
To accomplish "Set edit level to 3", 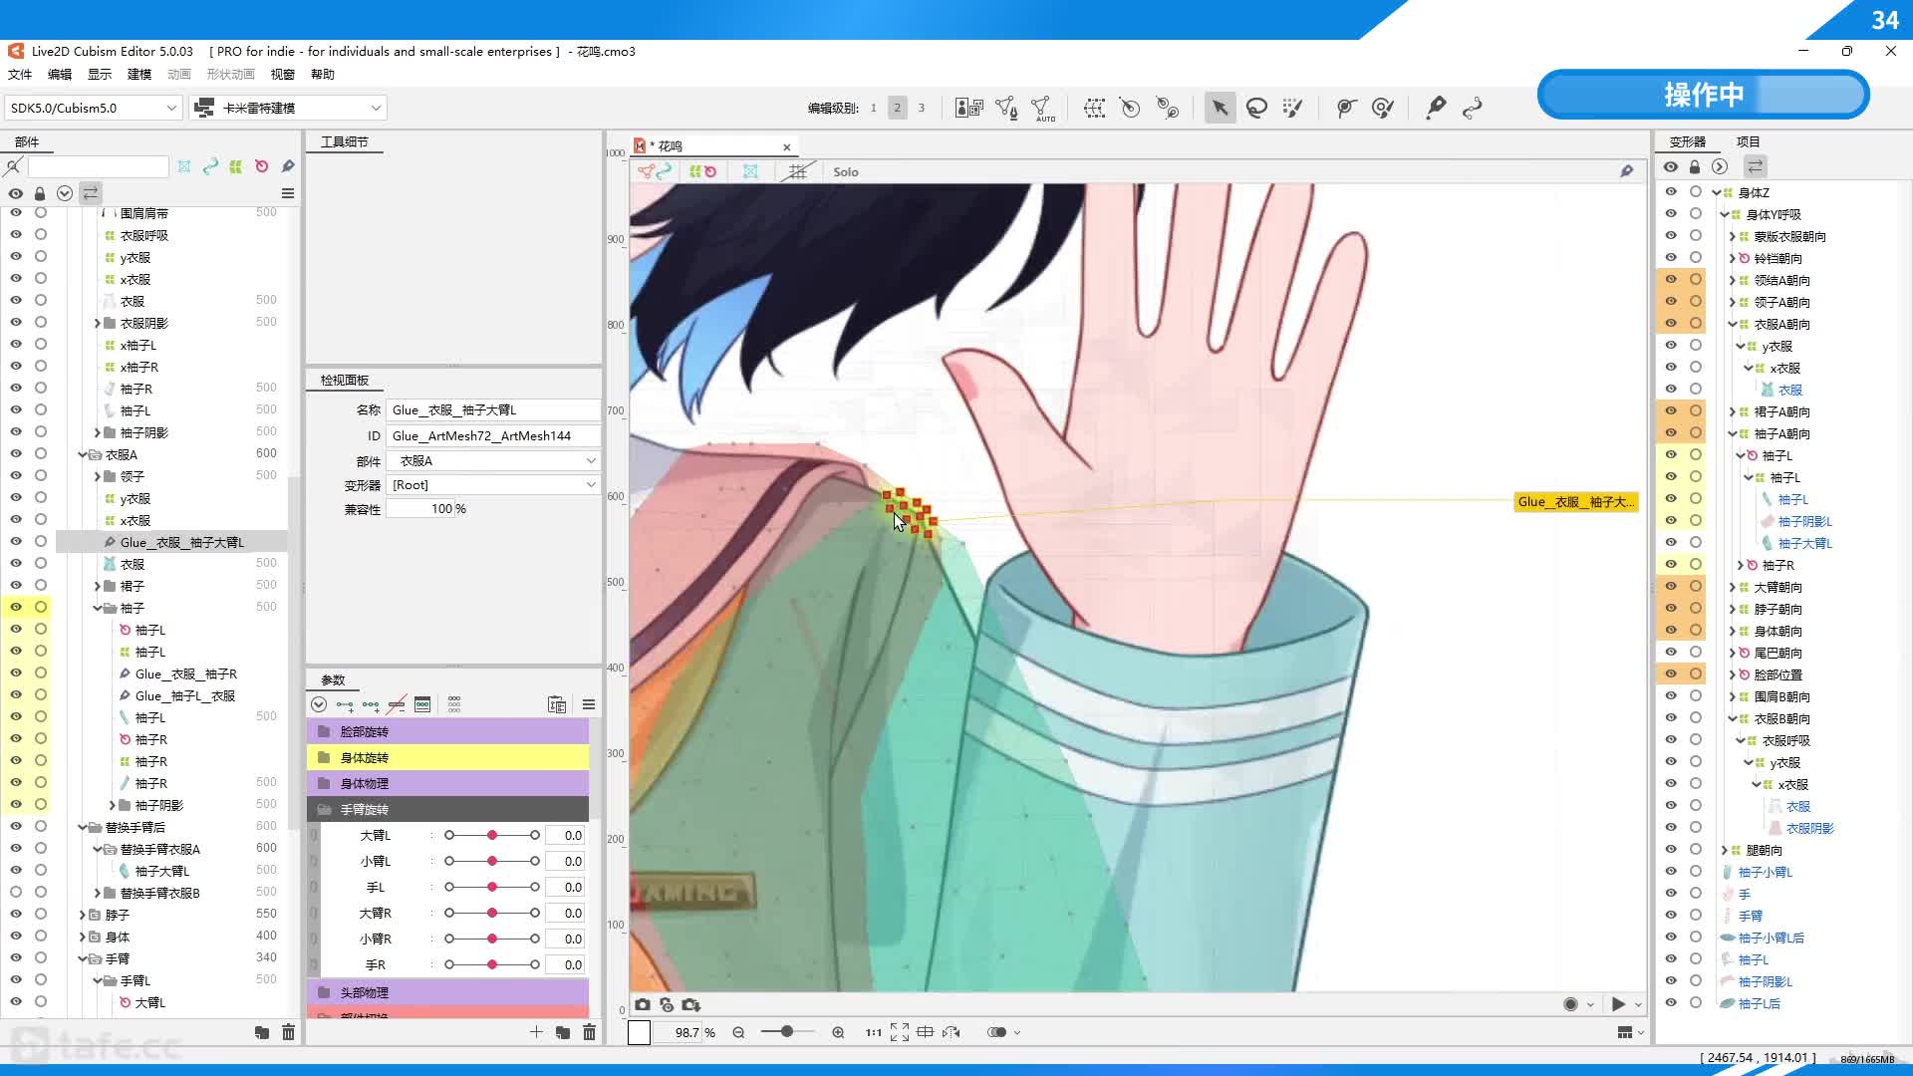I will 922,108.
